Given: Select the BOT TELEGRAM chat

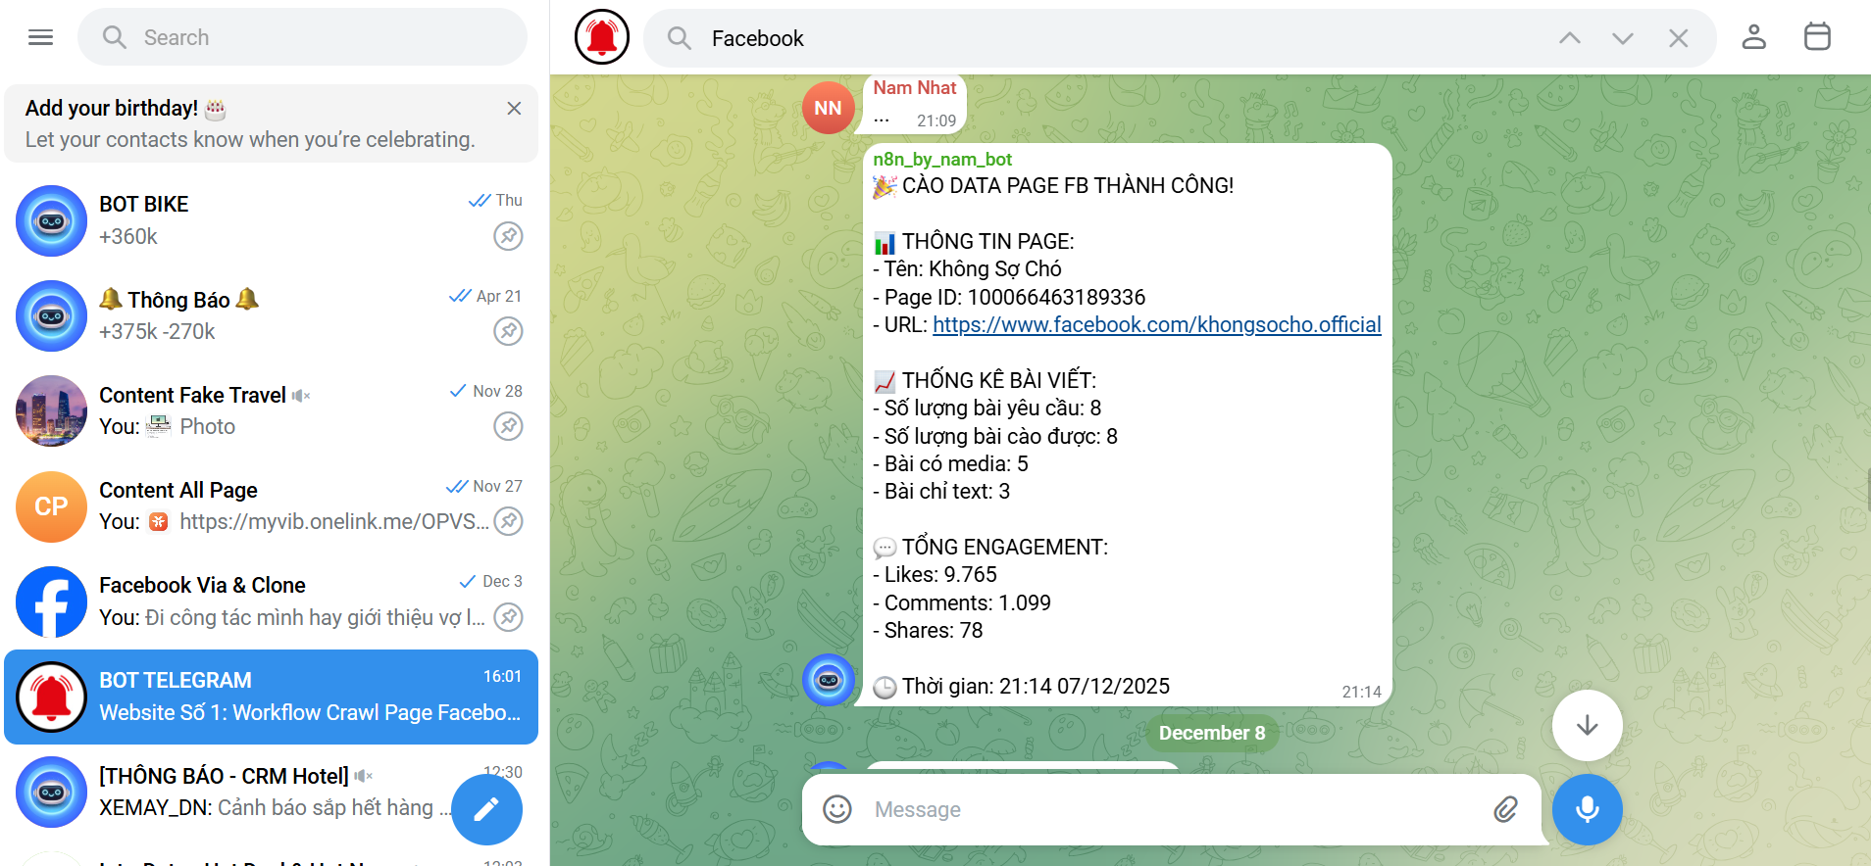Looking at the screenshot, I should pos(271,697).
